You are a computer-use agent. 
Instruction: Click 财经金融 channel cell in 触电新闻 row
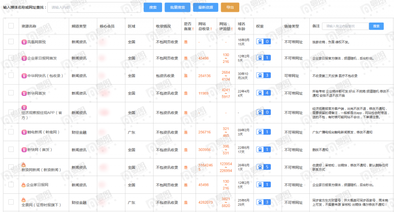pos(79,132)
